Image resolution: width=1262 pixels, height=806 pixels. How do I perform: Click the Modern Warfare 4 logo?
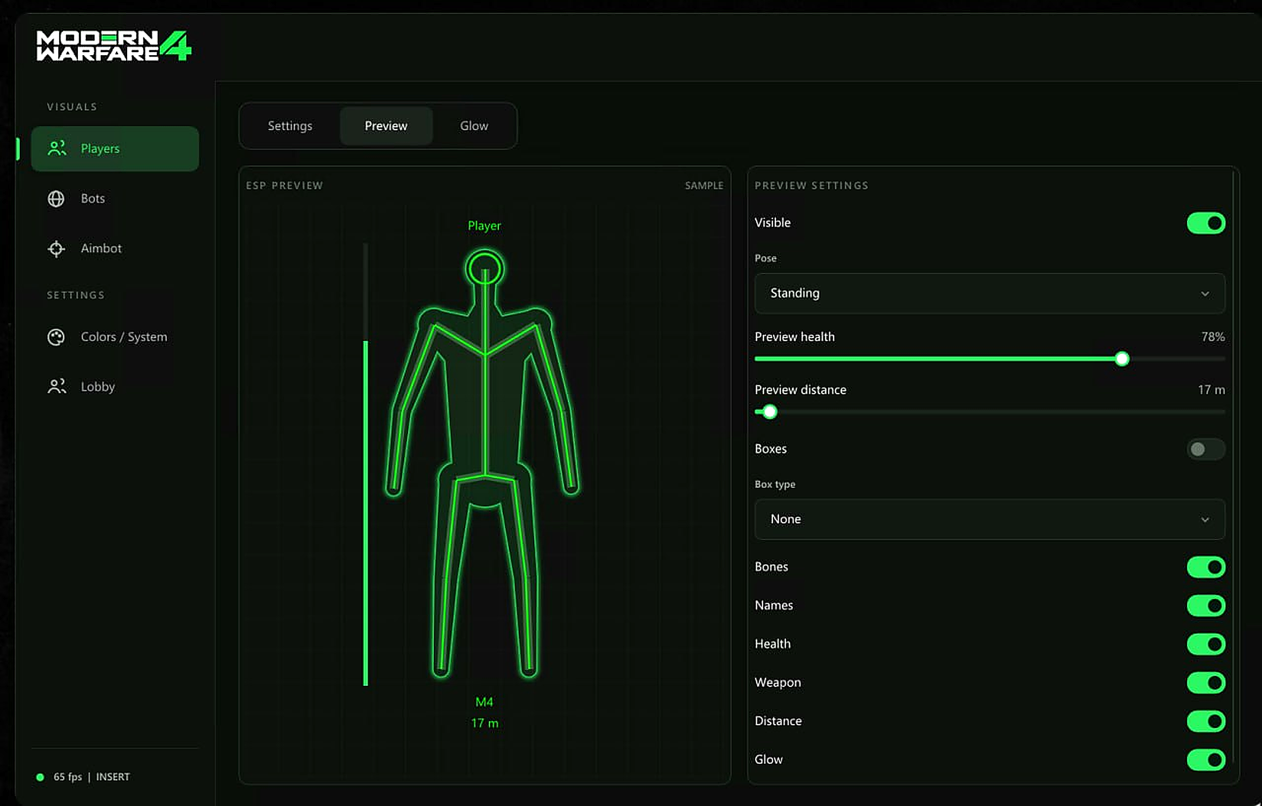coord(114,45)
